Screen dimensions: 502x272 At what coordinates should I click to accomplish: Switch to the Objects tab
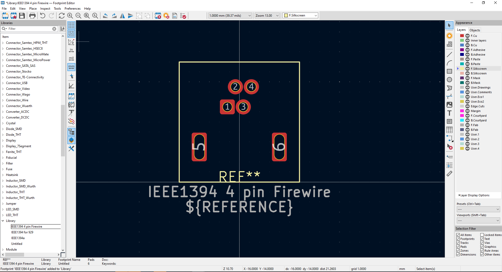click(x=475, y=30)
